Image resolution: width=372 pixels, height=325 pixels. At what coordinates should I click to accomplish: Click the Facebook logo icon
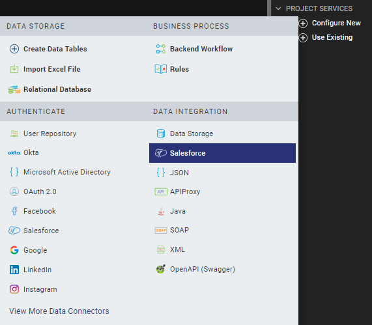(x=14, y=211)
